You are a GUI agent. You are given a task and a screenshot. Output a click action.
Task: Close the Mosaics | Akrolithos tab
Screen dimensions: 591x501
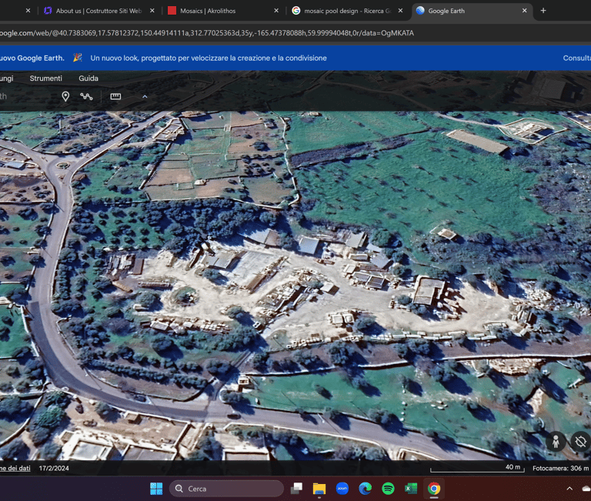pos(276,11)
